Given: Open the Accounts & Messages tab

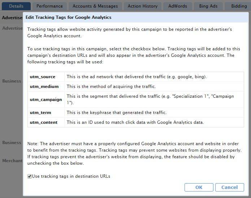Looking at the screenshot, I should tap(95, 6).
